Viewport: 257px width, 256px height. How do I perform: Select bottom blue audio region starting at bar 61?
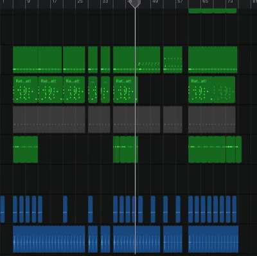[213, 239]
